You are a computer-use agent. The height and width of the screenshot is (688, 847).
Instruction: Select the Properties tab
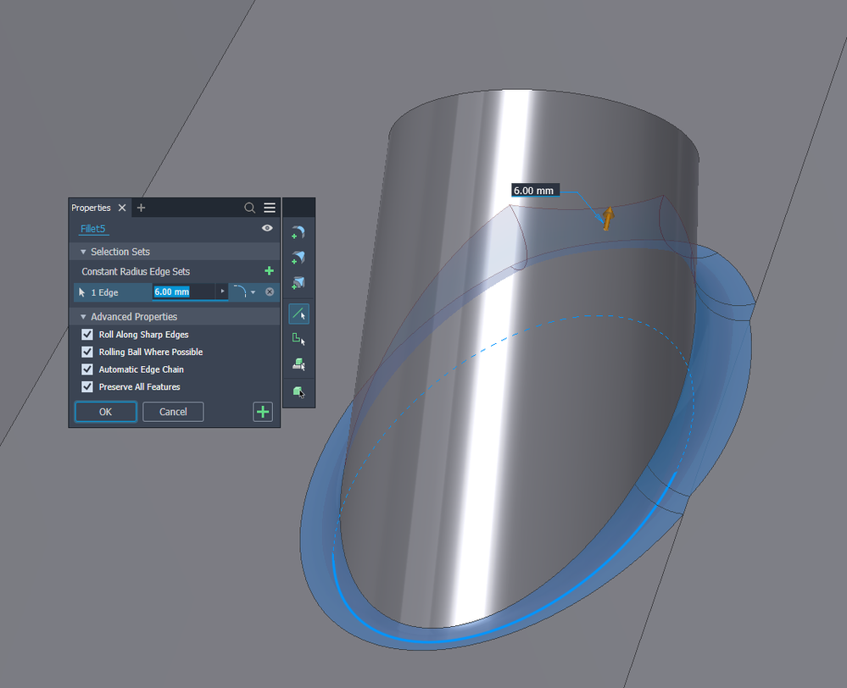(x=91, y=208)
